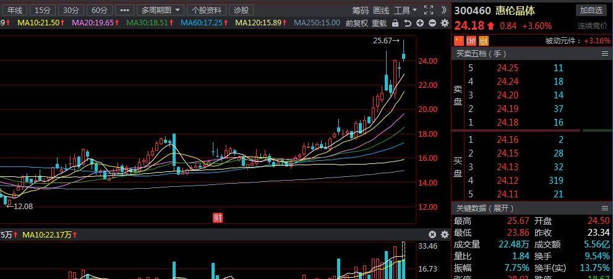Image resolution: width=613 pixels, height=279 pixels.
Task: Expand the 工具 tools menu
Action: pyautogui.click(x=405, y=10)
